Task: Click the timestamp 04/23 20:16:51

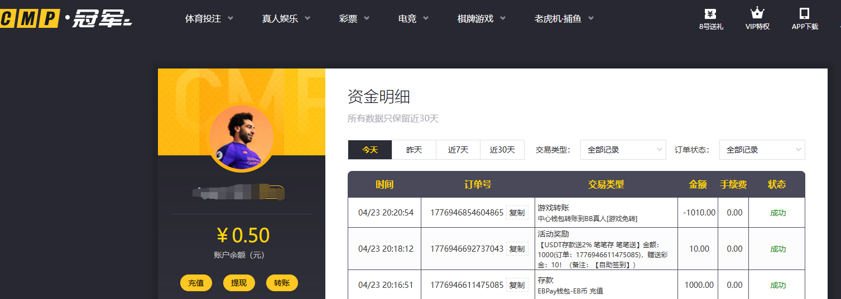Action: click(x=386, y=285)
